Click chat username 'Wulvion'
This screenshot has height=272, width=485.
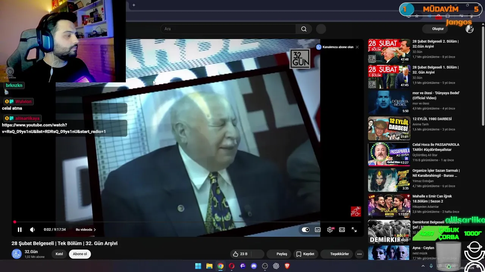[x=23, y=102]
